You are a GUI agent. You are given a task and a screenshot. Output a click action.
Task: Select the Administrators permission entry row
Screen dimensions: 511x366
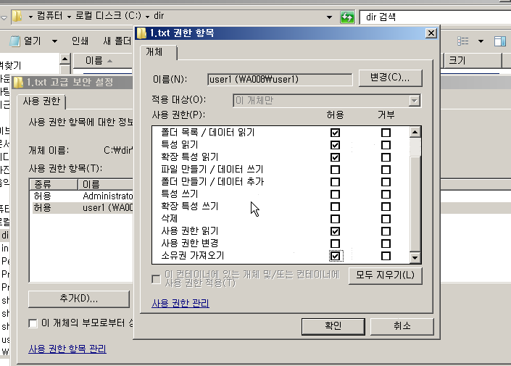pos(81,196)
